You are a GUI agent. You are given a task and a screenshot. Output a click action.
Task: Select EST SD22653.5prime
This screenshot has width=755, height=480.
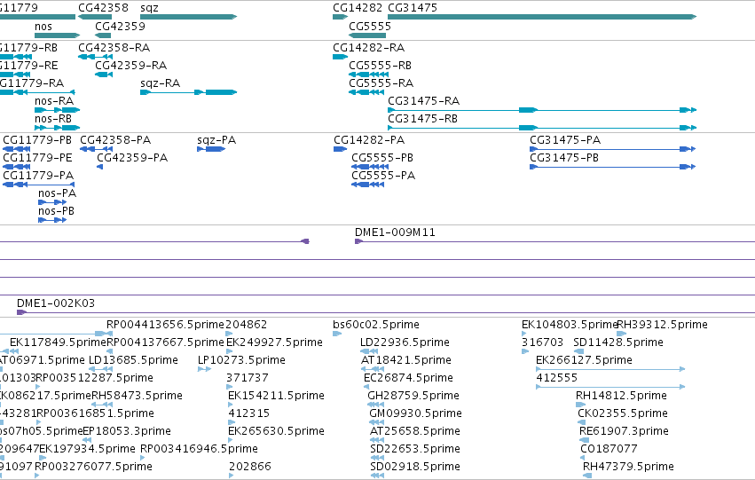415,449
